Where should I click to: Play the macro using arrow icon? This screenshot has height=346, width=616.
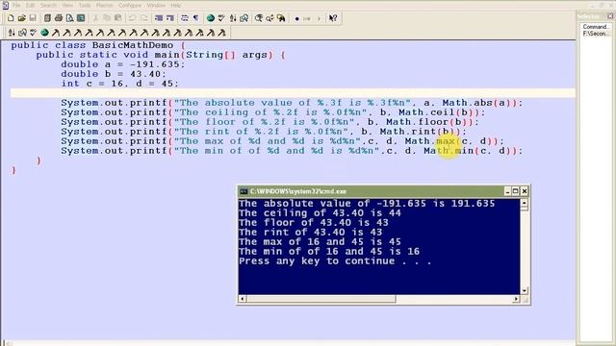pos(319,18)
